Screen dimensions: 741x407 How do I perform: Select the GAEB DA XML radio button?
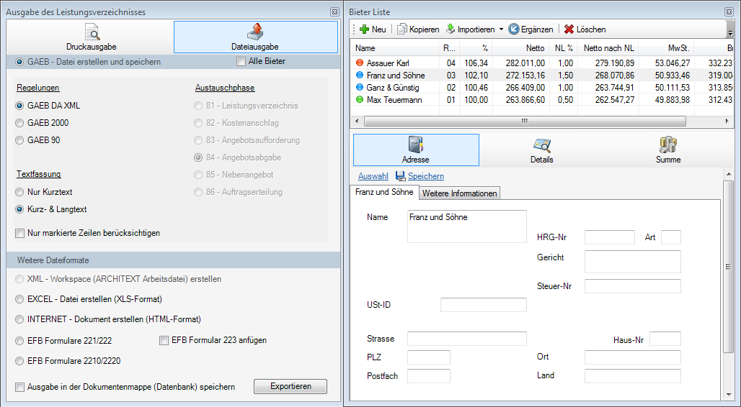coord(19,106)
